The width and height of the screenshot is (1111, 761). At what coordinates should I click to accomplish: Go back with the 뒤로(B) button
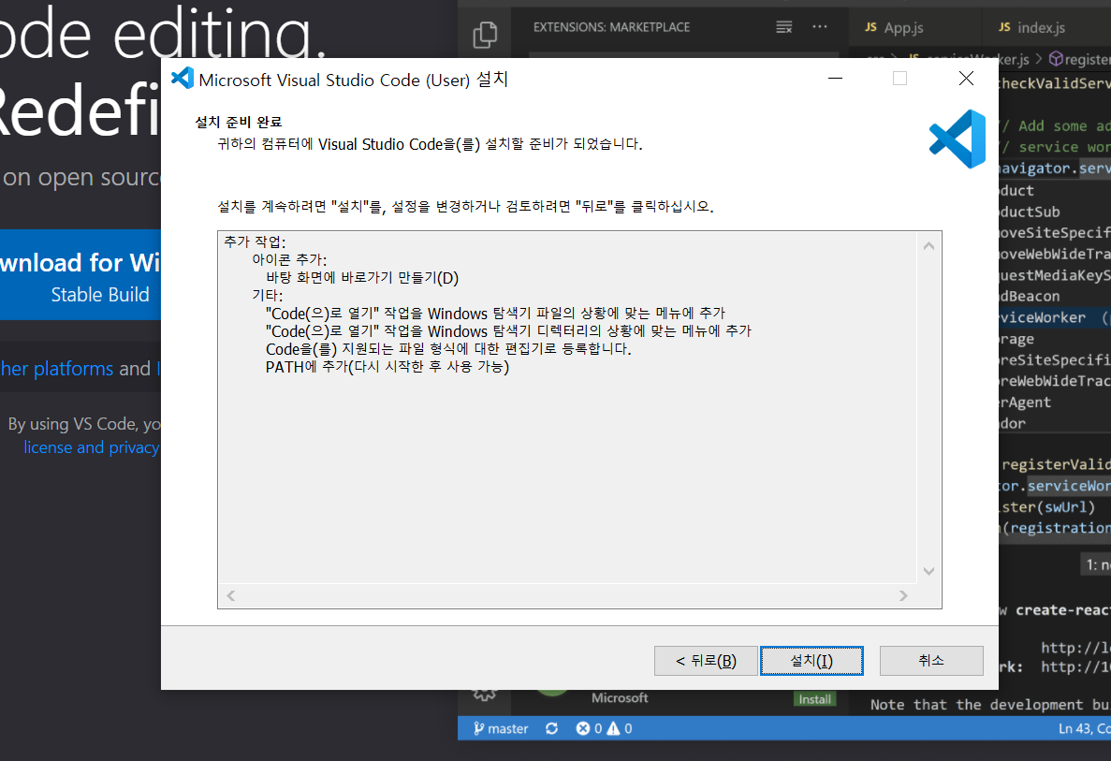pos(706,661)
